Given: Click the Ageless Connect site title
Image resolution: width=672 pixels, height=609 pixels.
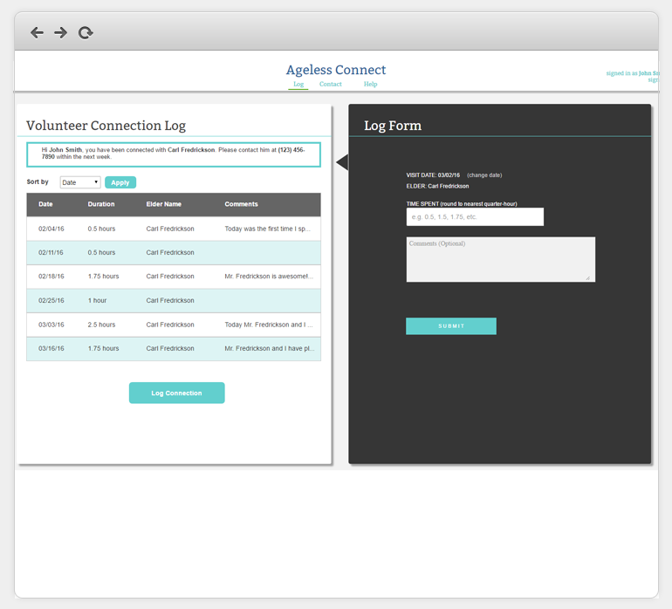Looking at the screenshot, I should click(336, 70).
